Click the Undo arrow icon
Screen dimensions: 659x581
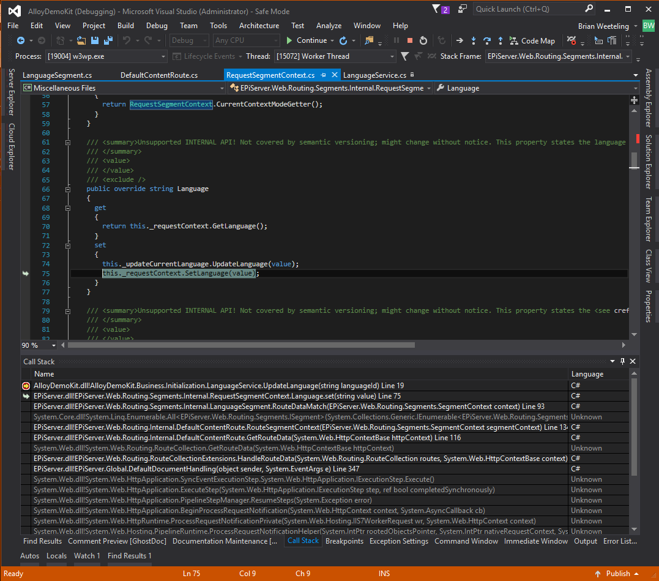(x=127, y=40)
